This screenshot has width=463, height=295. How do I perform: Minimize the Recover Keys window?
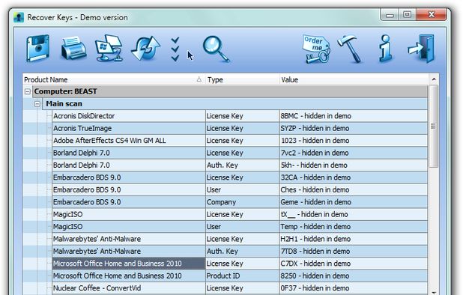390,14
